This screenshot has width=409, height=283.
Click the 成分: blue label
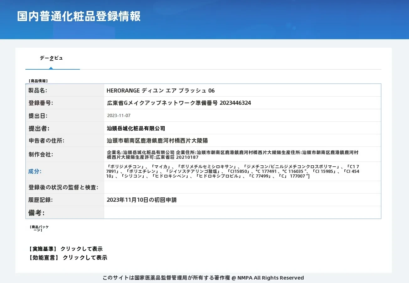click(35, 171)
